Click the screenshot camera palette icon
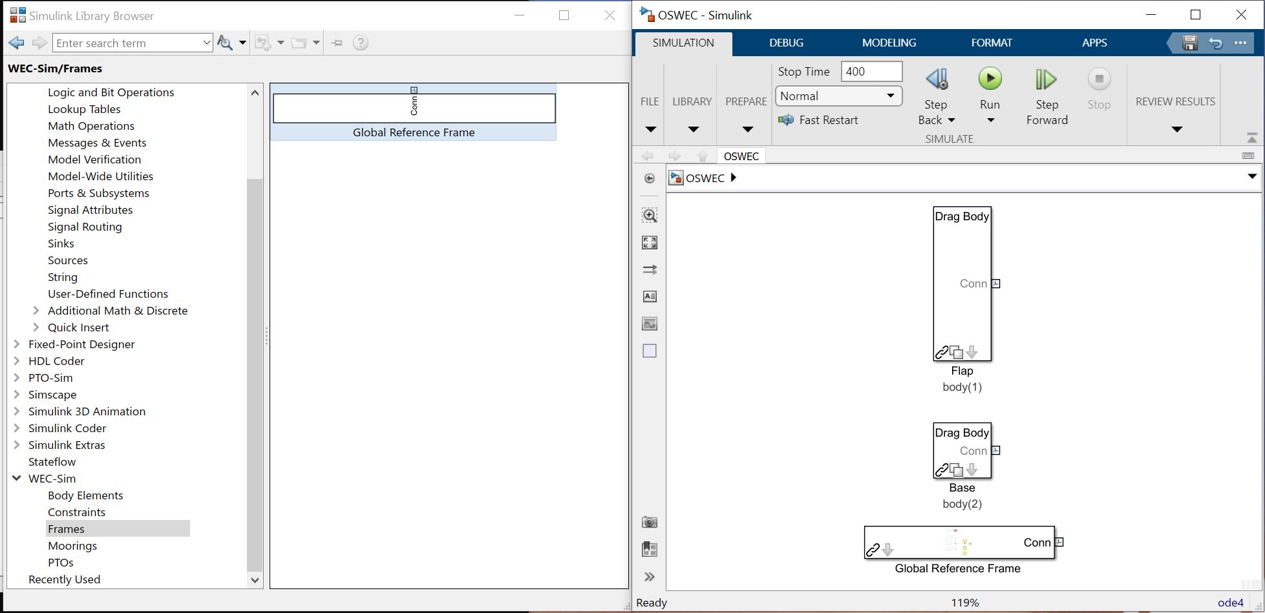The image size is (1265, 613). (650, 522)
